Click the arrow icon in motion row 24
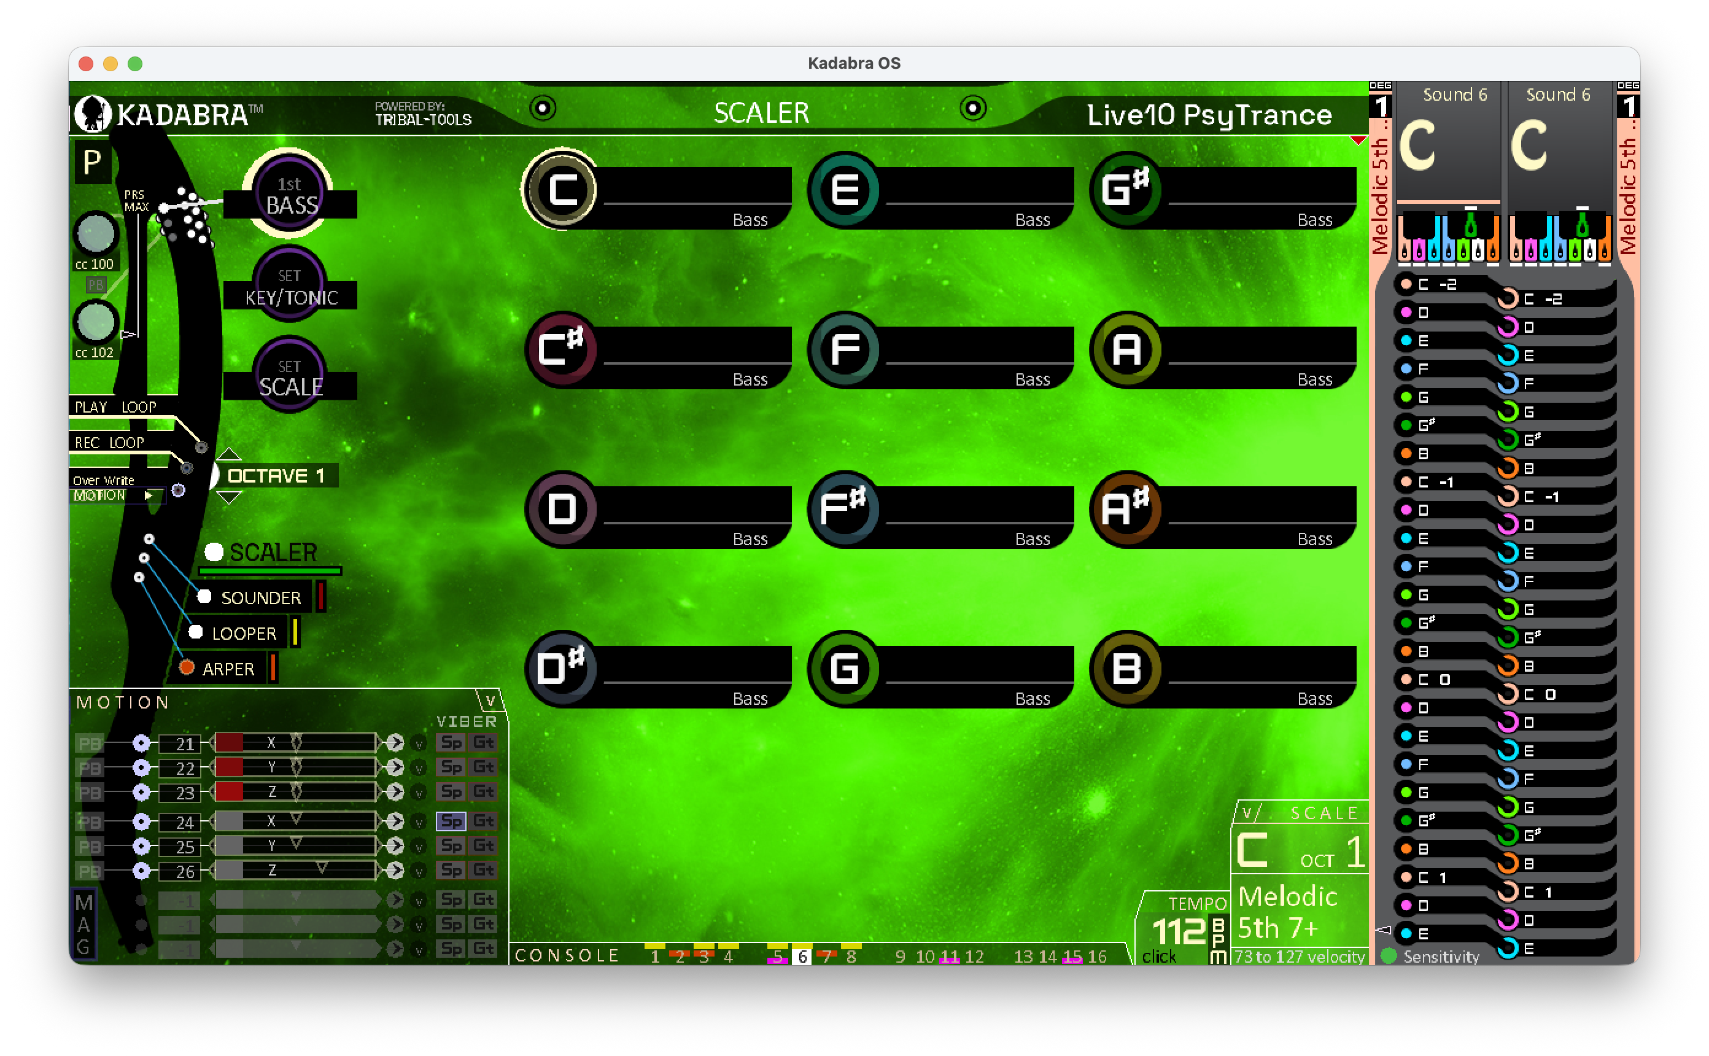Image resolution: width=1709 pixels, height=1056 pixels. (x=395, y=821)
